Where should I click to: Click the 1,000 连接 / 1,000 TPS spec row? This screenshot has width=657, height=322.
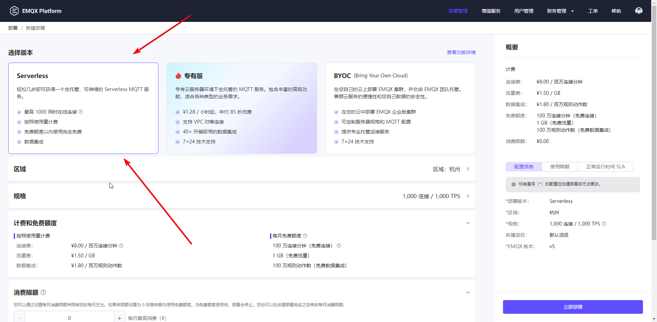(242, 196)
